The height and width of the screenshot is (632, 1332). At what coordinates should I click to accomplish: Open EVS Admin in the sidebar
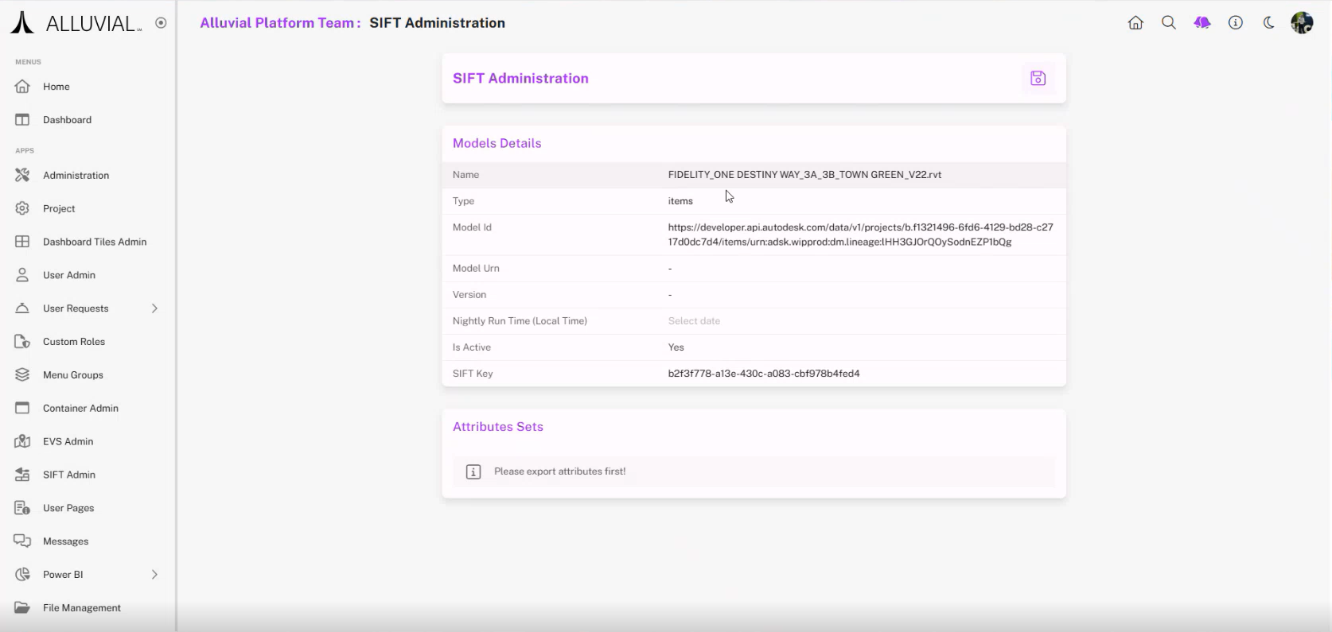coord(68,441)
